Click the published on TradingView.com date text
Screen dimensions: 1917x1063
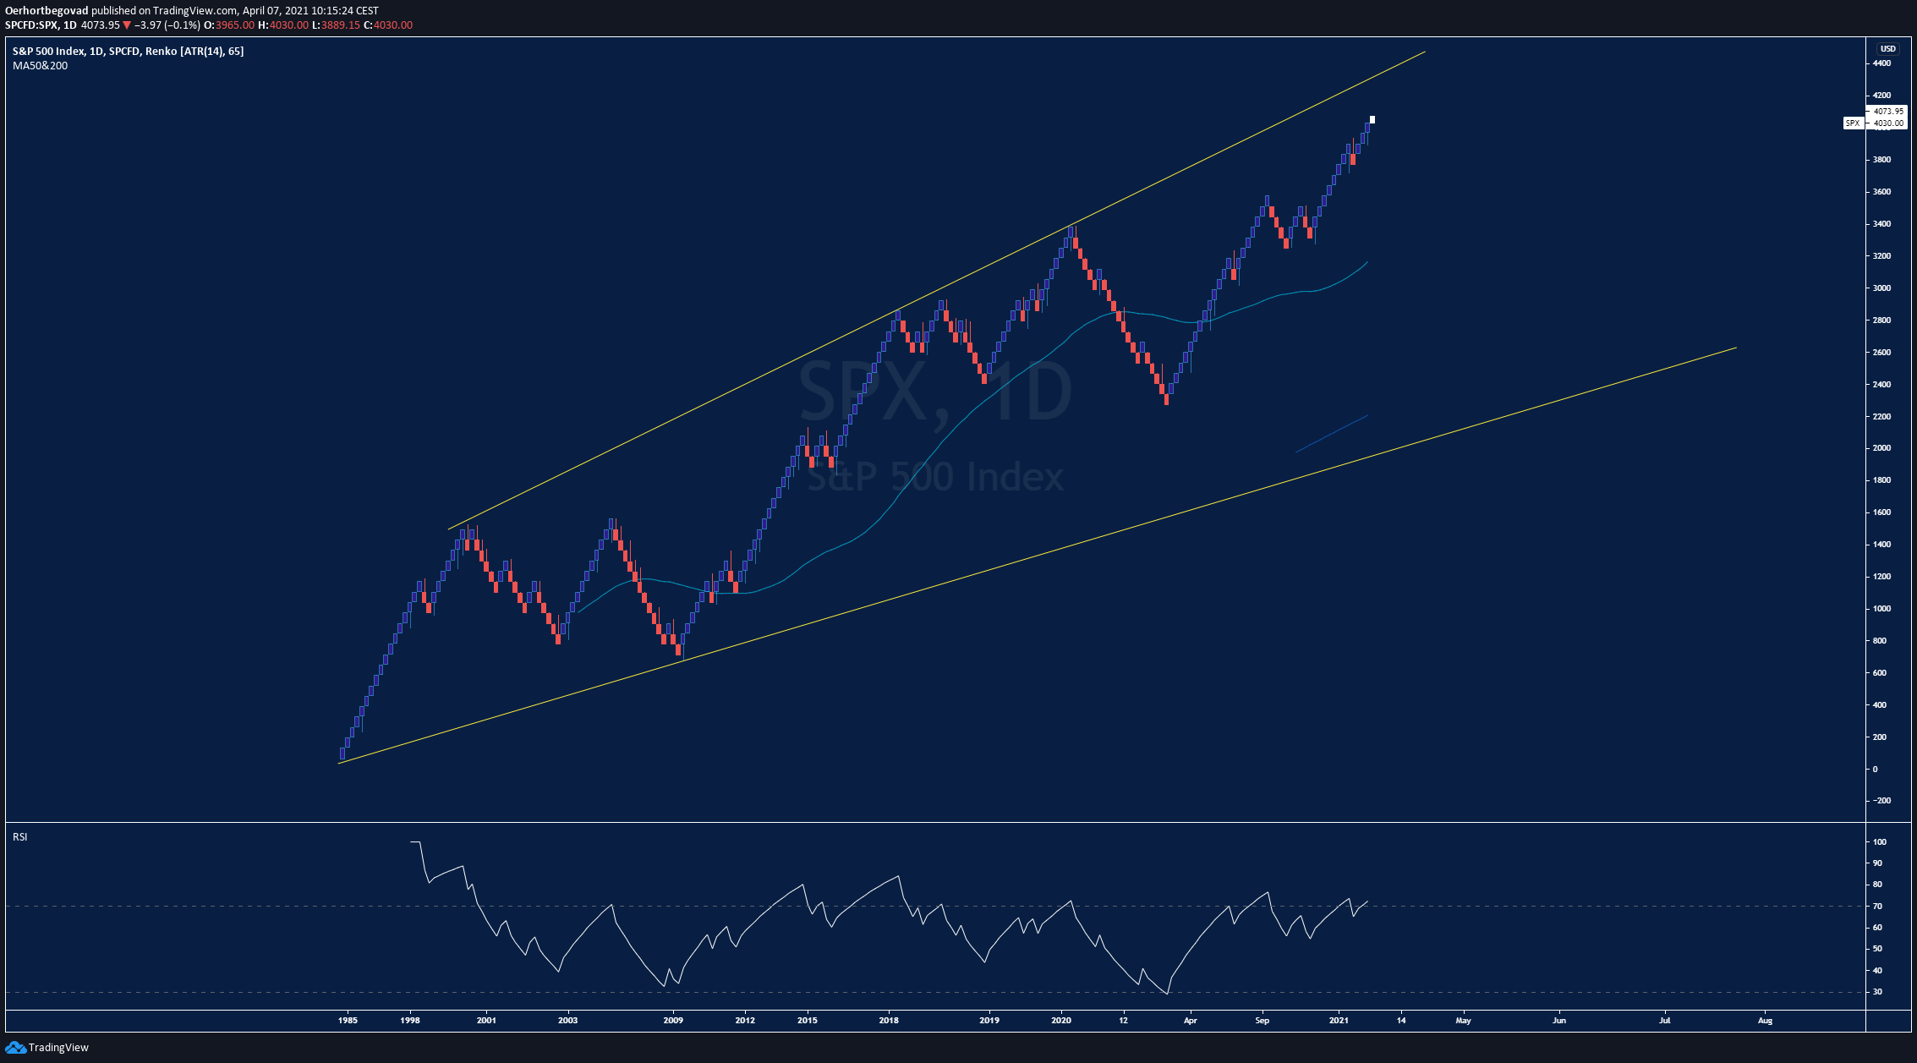[x=235, y=11]
